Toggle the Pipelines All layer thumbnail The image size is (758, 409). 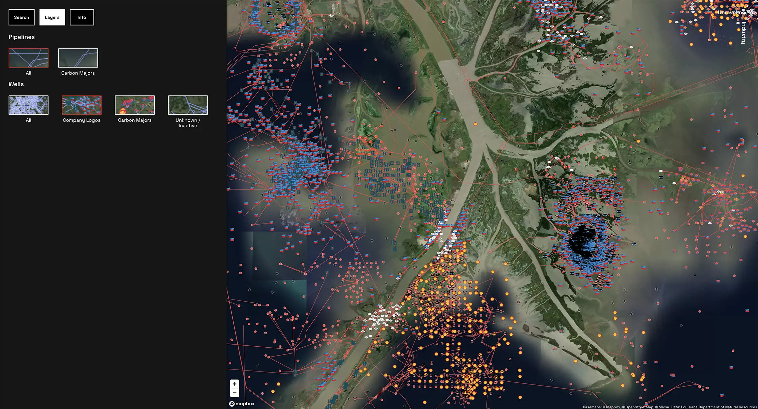pos(28,58)
